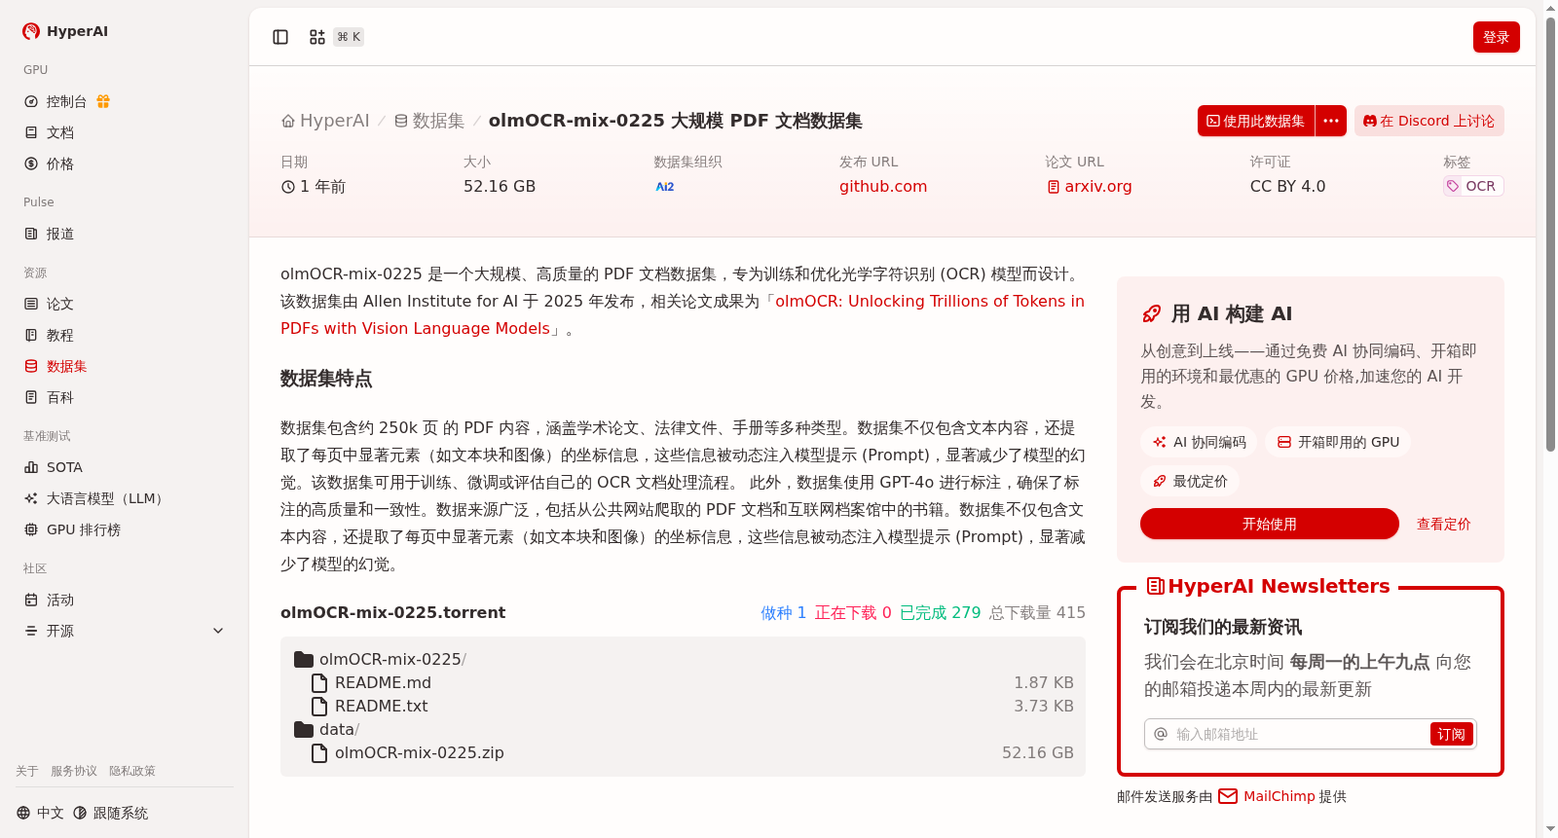Open the MailChimp link
The height and width of the screenshot is (838, 1558).
pyautogui.click(x=1279, y=796)
